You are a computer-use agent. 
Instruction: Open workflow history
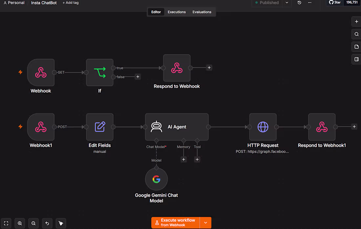coord(299,3)
